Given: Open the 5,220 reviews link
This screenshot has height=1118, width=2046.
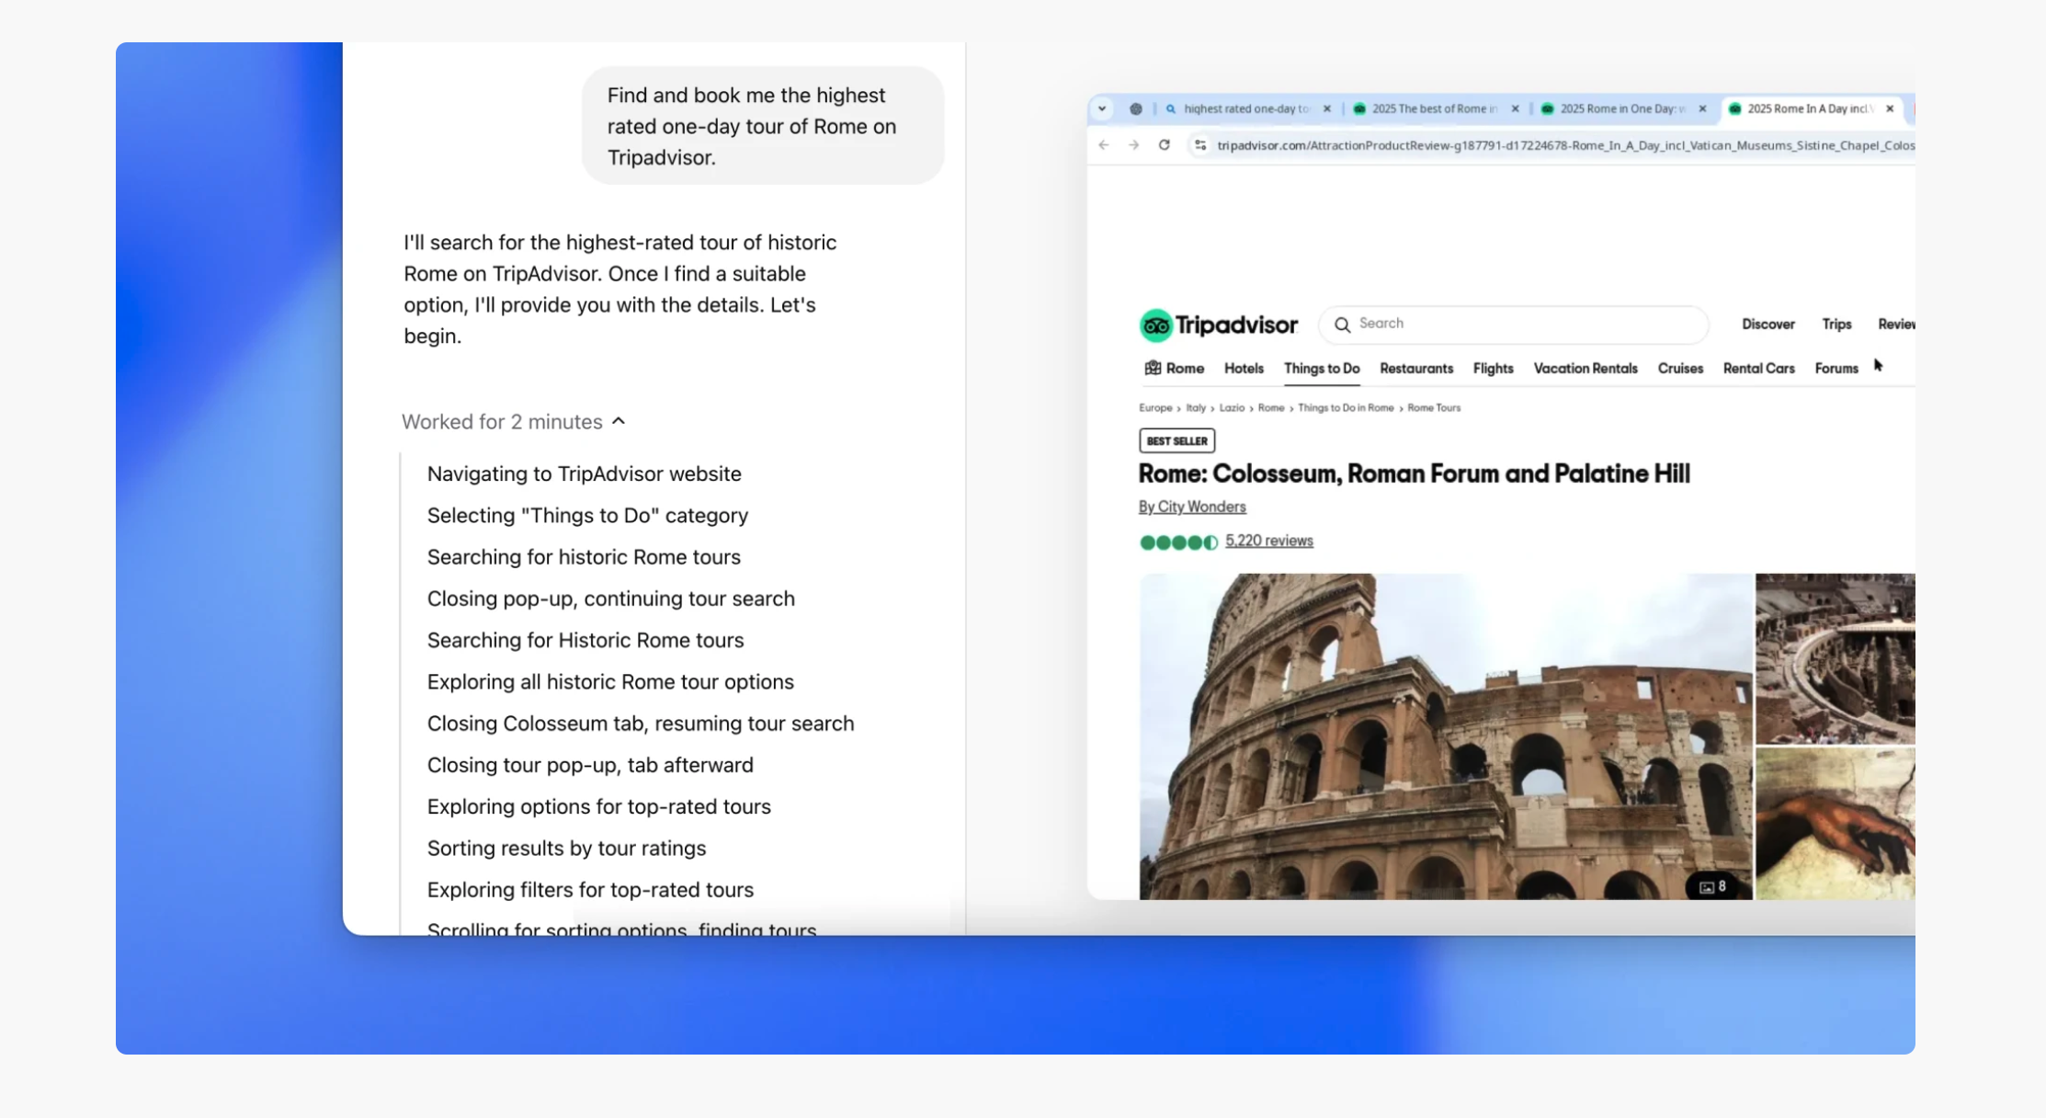Looking at the screenshot, I should (1268, 541).
